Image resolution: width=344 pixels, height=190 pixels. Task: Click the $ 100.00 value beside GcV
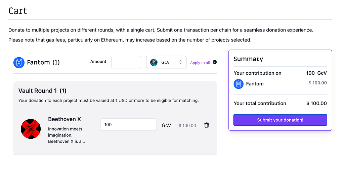[x=187, y=126]
